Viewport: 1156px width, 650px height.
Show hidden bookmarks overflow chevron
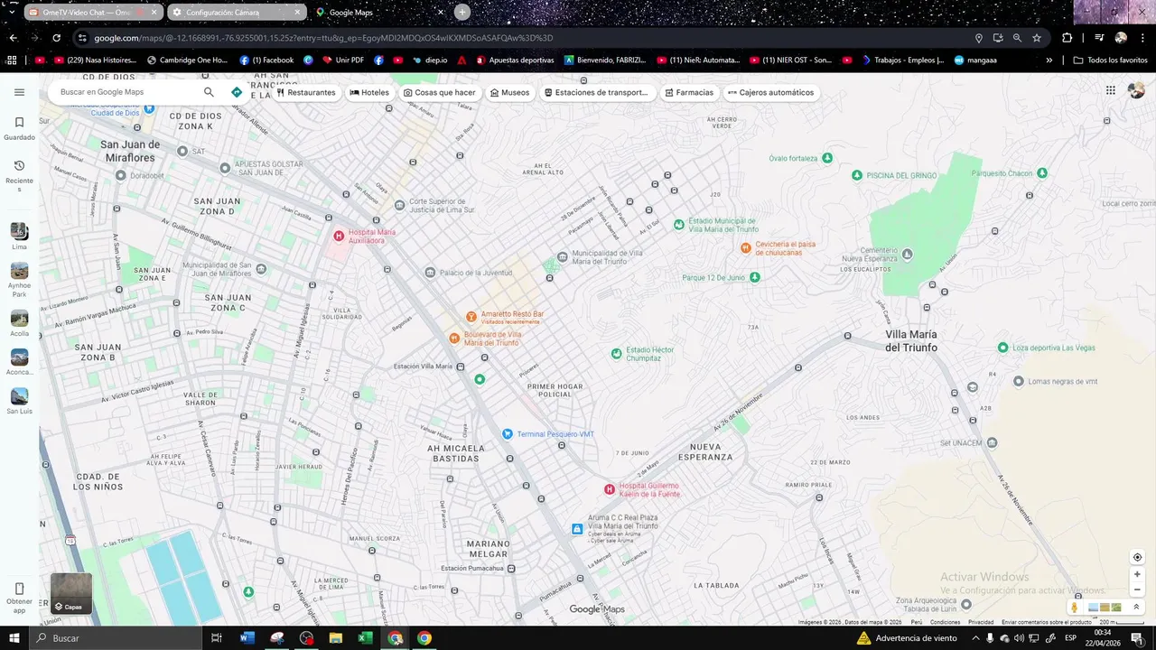point(1049,60)
